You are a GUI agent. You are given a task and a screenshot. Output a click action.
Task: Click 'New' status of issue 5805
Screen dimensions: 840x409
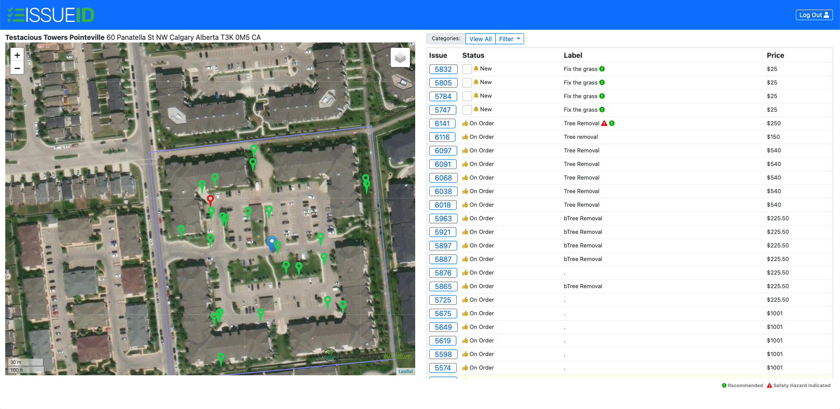point(486,82)
